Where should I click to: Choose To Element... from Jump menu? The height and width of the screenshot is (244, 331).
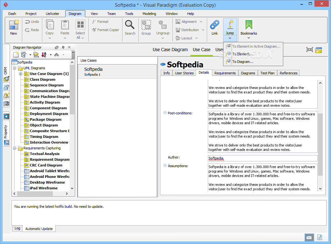(253, 54)
